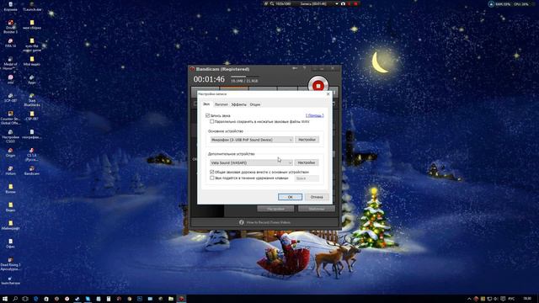Open the taskbar search magnifier
Screen dimensions: 539x303
pos(15,299)
